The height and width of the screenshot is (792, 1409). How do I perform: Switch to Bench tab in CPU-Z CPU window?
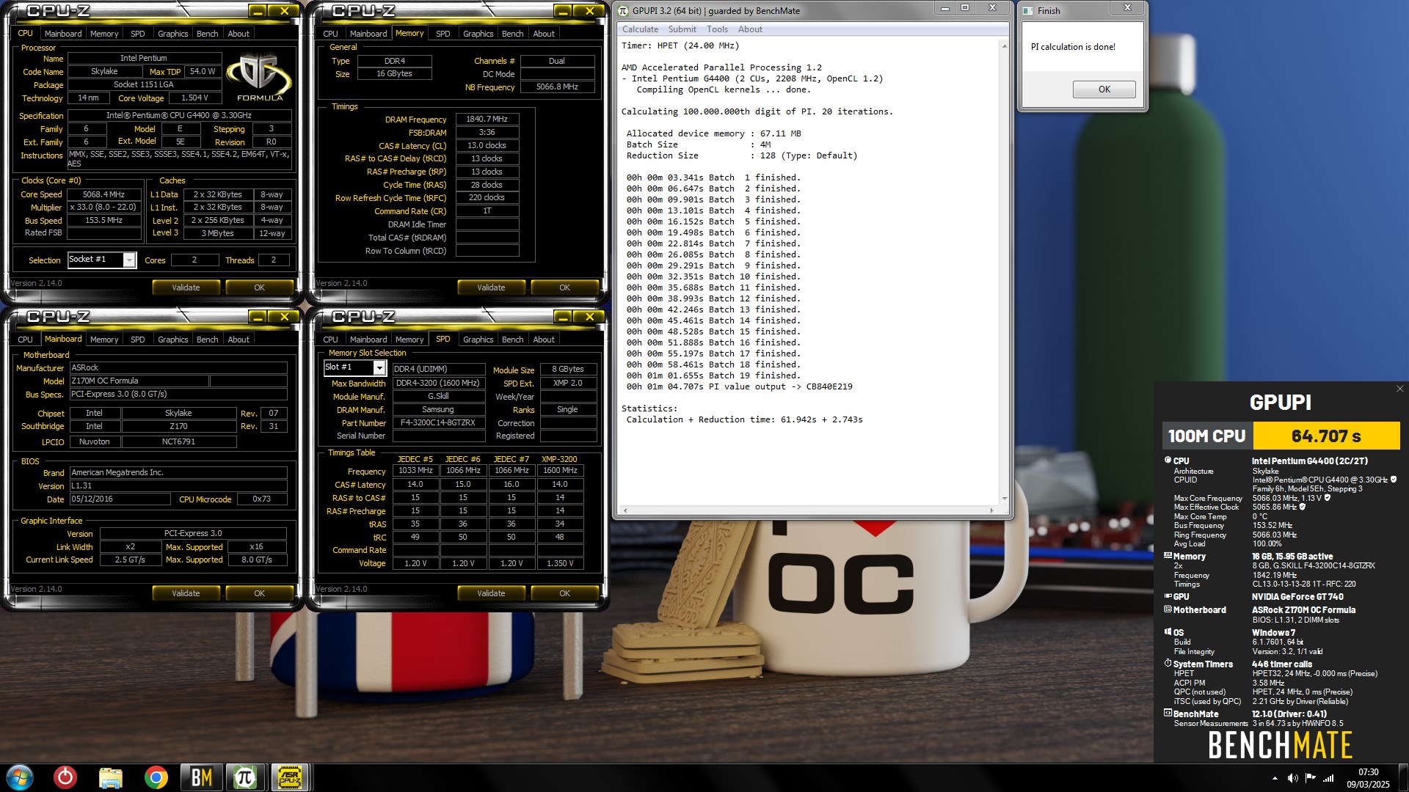pos(207,34)
